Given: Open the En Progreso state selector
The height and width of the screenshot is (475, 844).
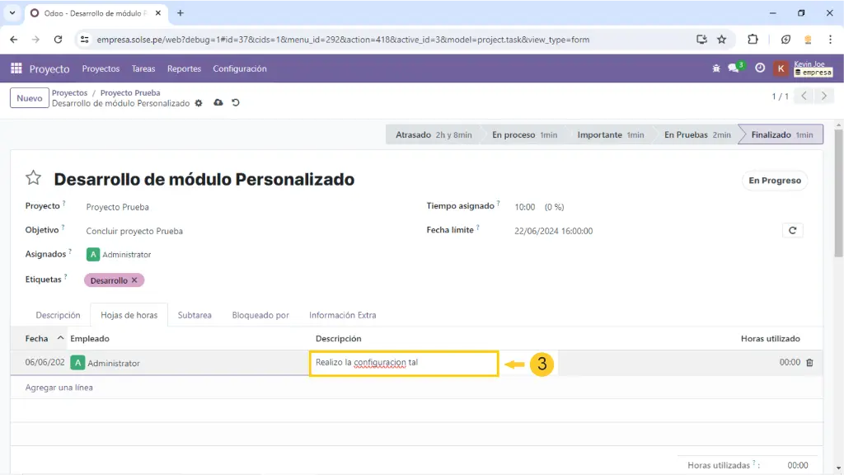Looking at the screenshot, I should click(x=774, y=181).
